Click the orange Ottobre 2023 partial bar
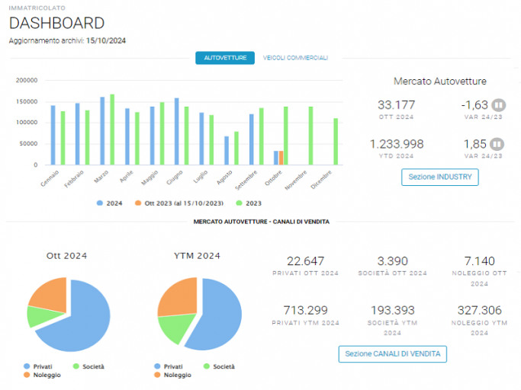Screen dimensions: 521x390 click(x=281, y=158)
